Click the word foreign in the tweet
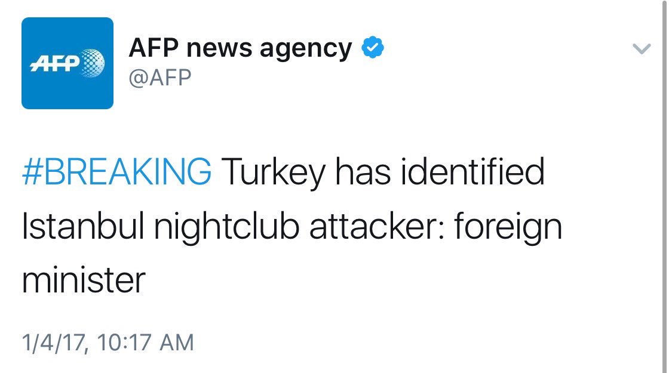 click(x=510, y=227)
